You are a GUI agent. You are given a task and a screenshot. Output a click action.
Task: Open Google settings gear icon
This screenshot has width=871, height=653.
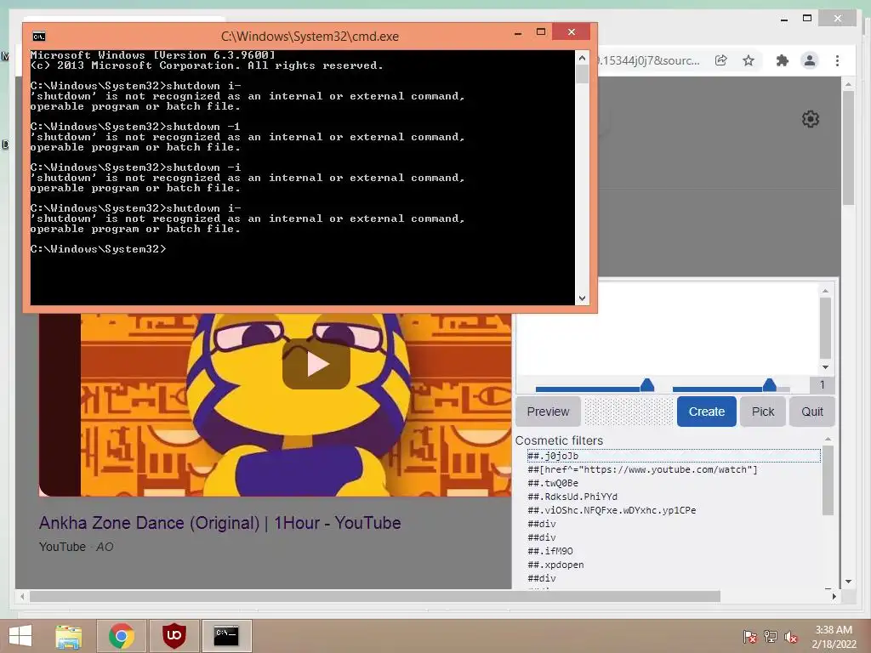811,119
